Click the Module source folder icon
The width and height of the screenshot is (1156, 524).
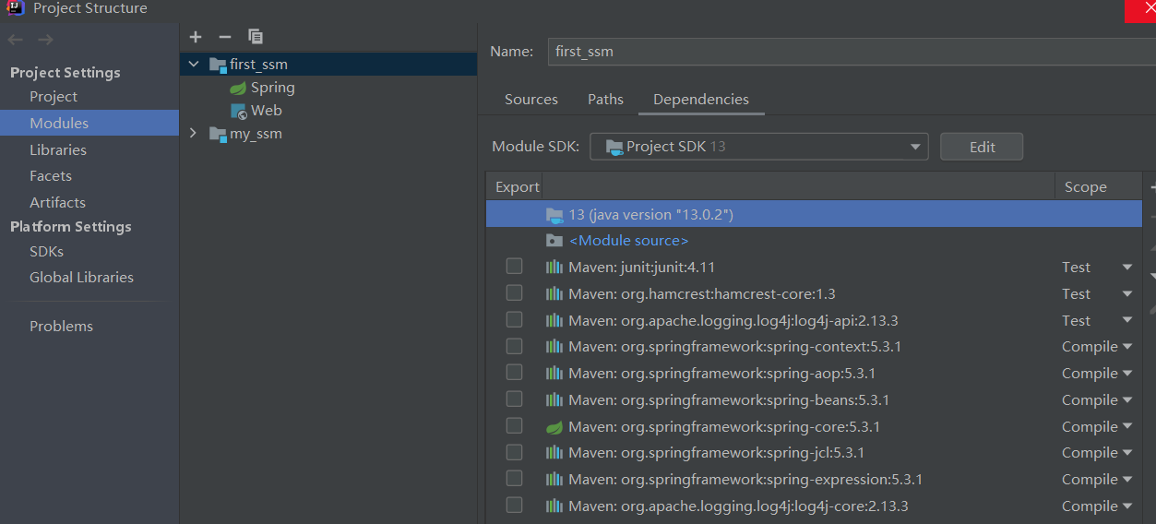[x=554, y=241]
